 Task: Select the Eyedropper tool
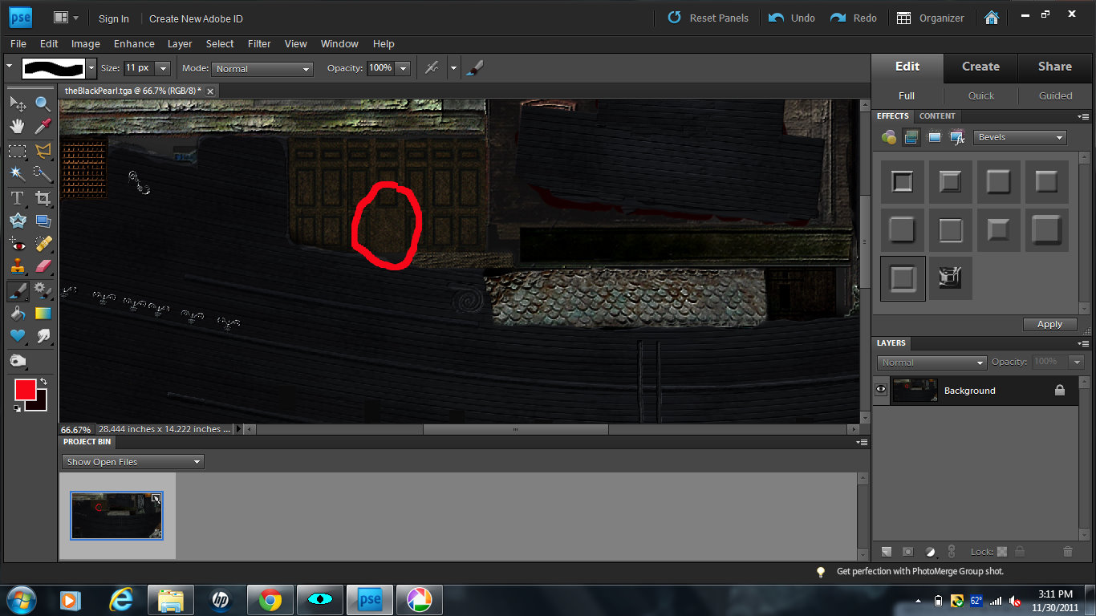click(x=43, y=127)
